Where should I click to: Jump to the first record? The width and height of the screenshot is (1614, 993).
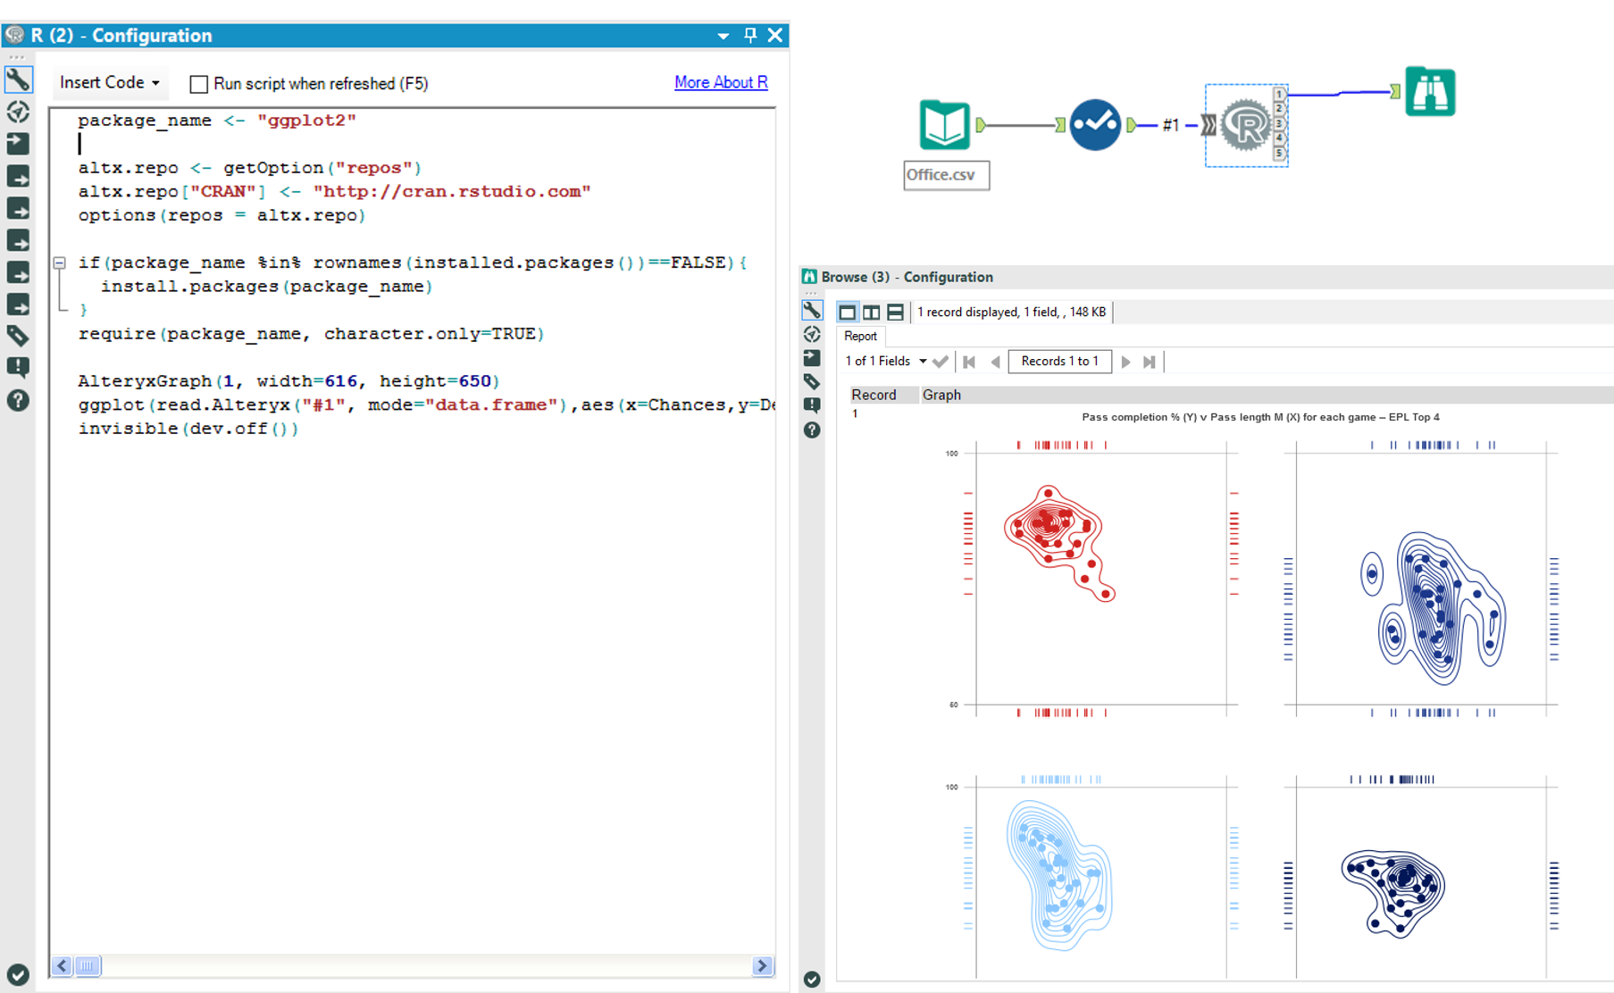969,362
